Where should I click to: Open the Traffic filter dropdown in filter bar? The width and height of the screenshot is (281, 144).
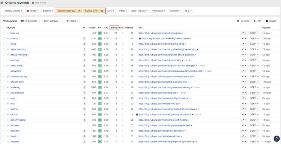coord(123,11)
